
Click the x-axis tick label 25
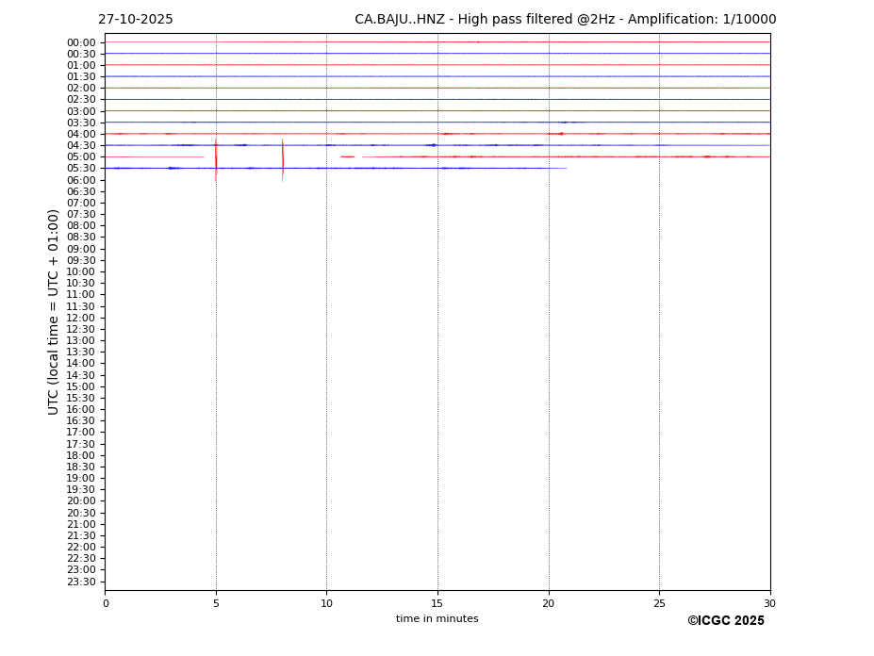tap(659, 603)
